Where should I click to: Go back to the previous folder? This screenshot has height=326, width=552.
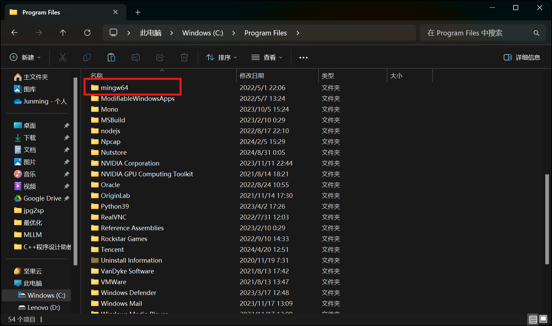click(x=15, y=33)
